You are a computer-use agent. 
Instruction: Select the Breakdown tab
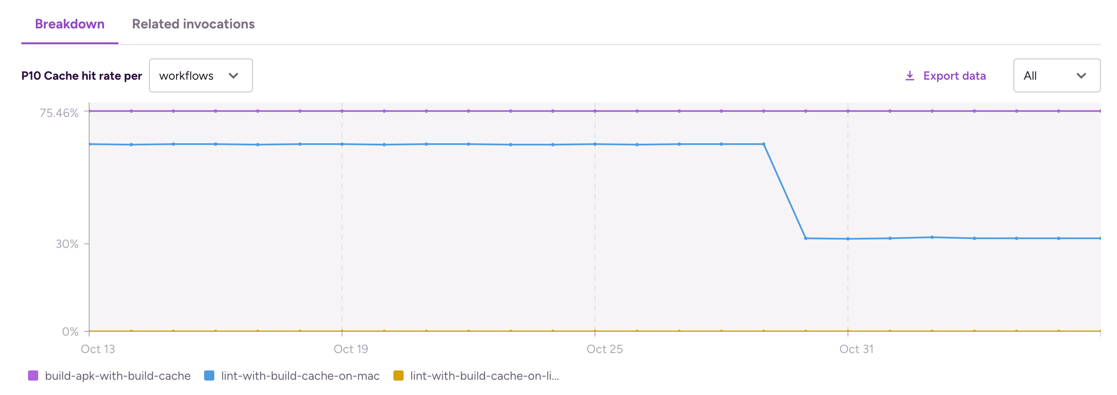tap(69, 24)
